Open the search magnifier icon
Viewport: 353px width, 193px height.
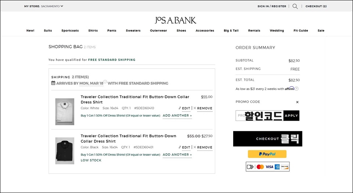(x=295, y=6)
